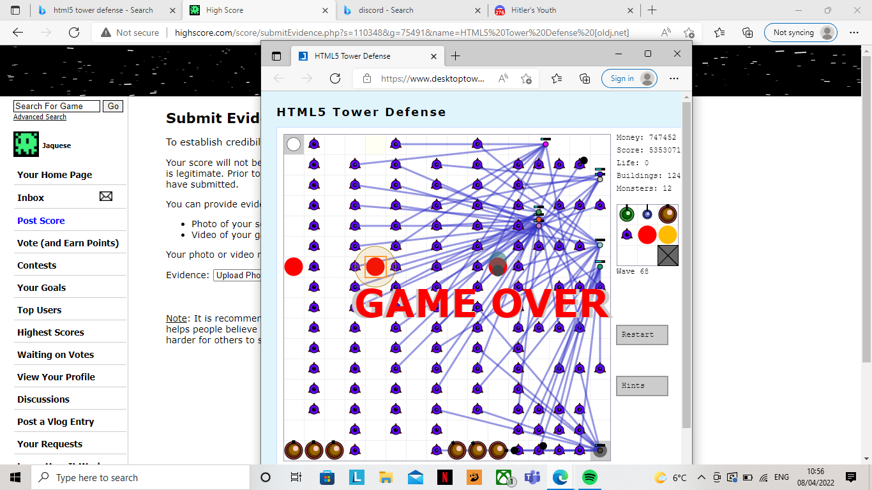872x490 pixels.
Task: Pick the large brown tower to build
Action: click(668, 213)
